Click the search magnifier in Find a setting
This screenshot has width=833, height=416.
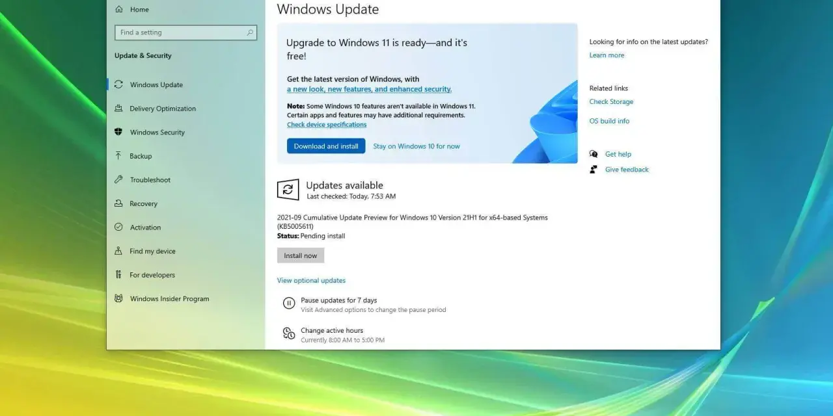click(250, 32)
